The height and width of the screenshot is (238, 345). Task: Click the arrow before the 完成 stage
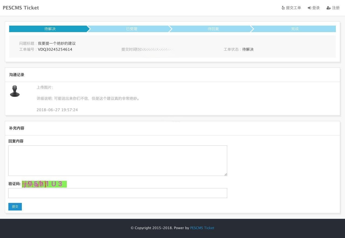pyautogui.click(x=252, y=29)
